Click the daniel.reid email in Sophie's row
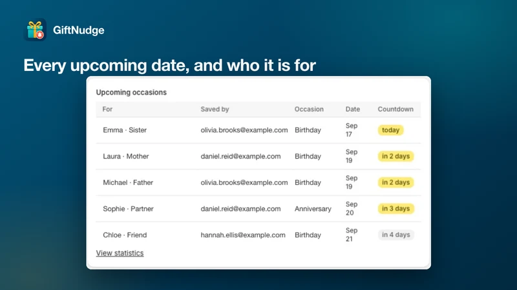 pos(240,209)
